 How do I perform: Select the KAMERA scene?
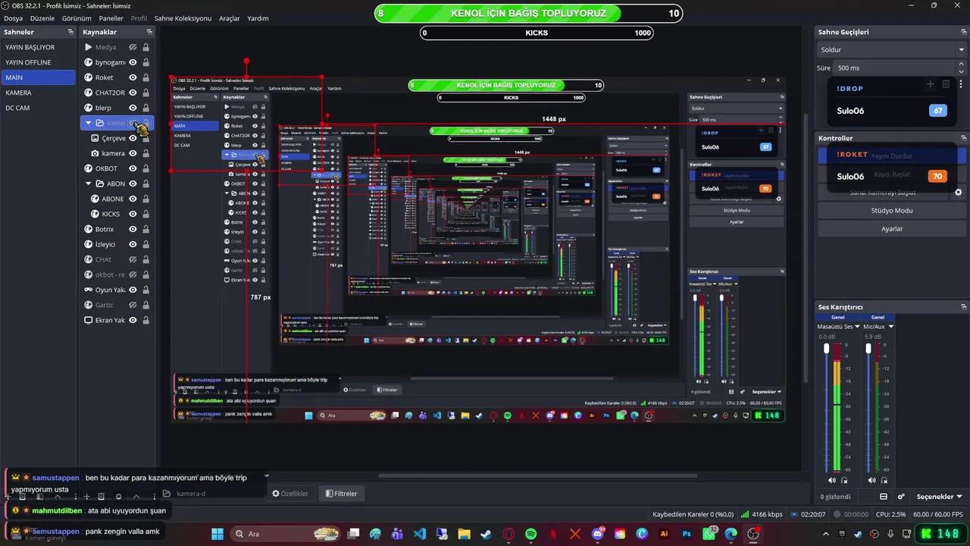click(39, 93)
